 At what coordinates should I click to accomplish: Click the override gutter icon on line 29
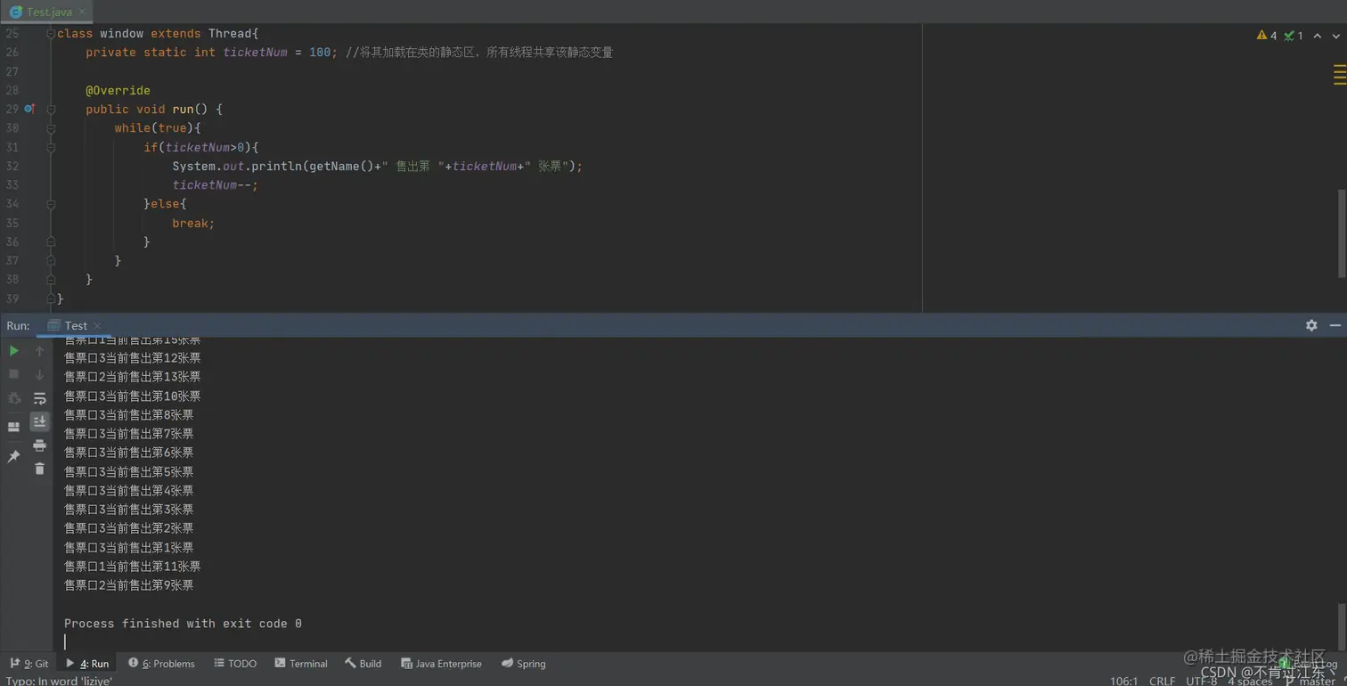(x=29, y=109)
